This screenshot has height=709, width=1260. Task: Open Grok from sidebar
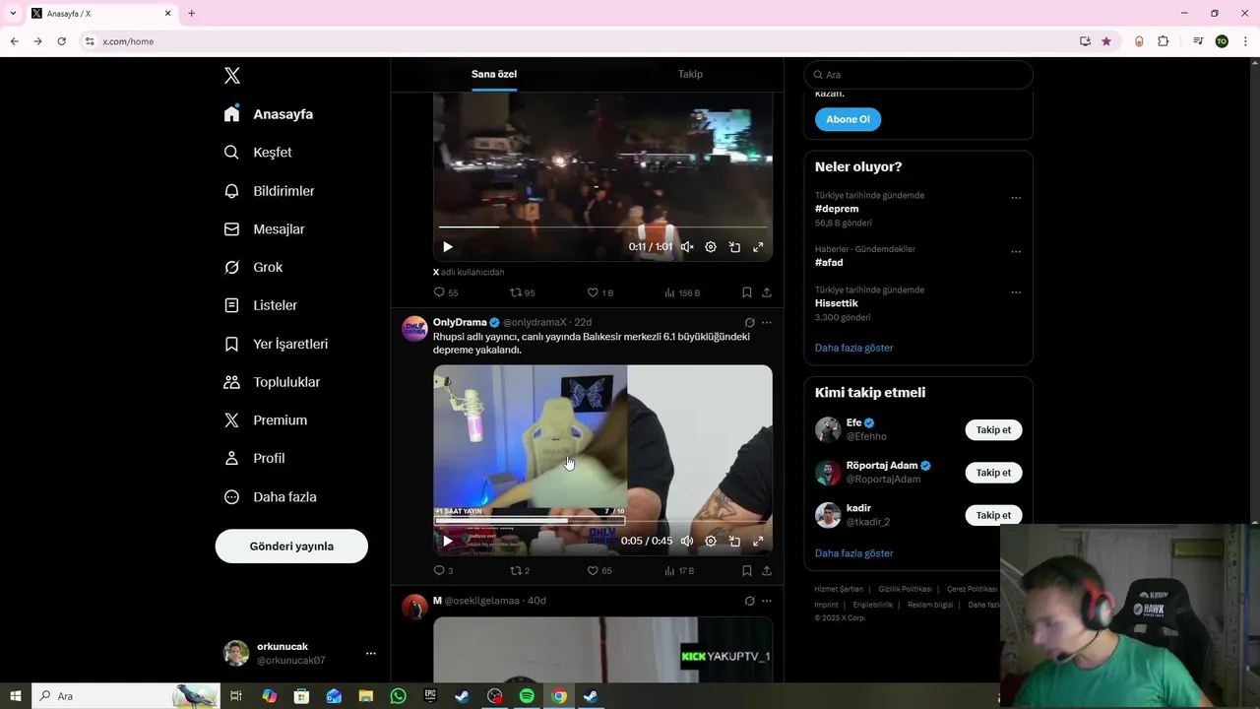pyautogui.click(x=253, y=268)
